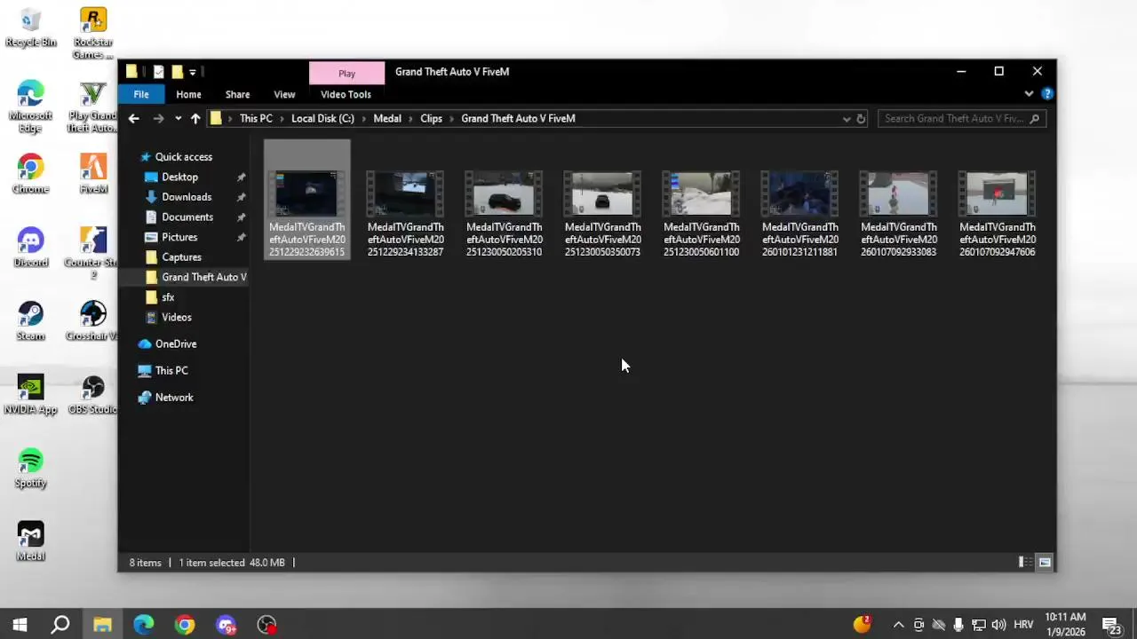Select clip ending 260107092947606
The image size is (1137, 639).
(998, 214)
